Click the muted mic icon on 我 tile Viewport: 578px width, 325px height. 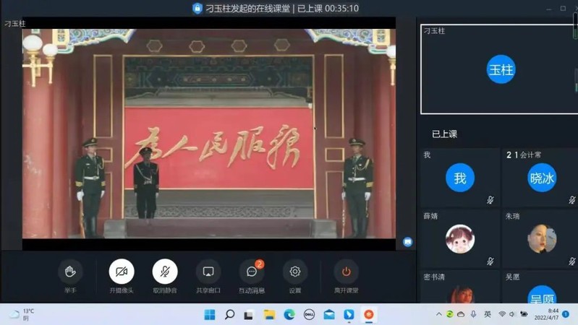pyautogui.click(x=490, y=200)
